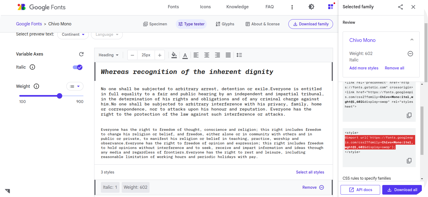Click the Chivo Mono family title link
Screen dimensions: 428x197
(x=362, y=40)
